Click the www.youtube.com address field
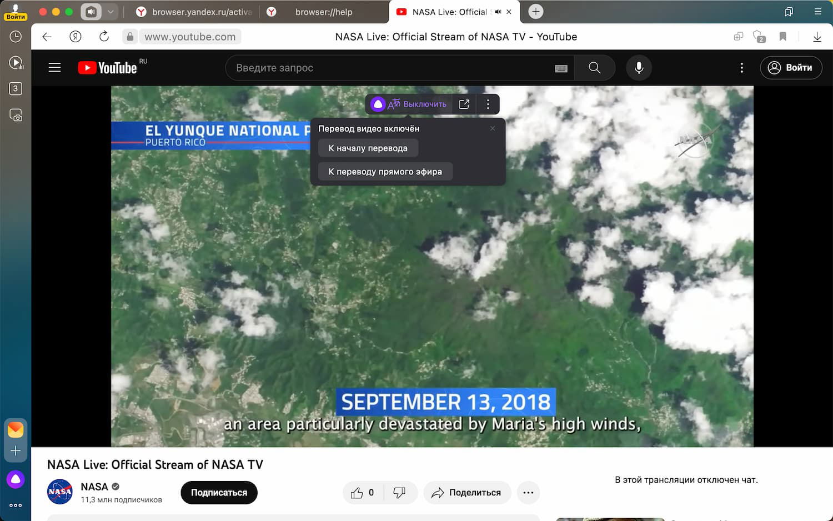Image resolution: width=833 pixels, height=521 pixels. 190,37
